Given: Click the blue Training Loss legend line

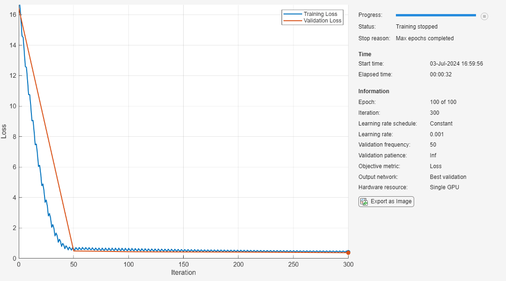Looking at the screenshot, I should point(292,14).
